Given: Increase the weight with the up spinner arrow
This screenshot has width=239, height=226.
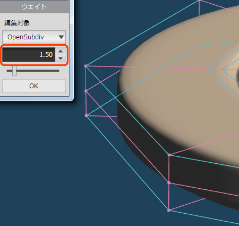Looking at the screenshot, I should tap(61, 51).
